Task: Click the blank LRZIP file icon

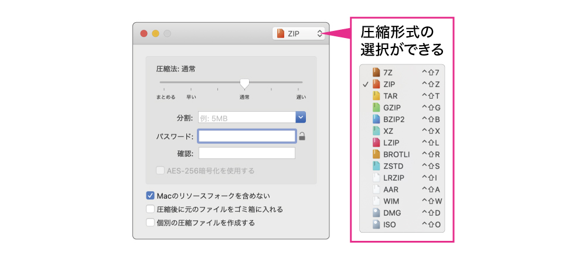Action: click(x=376, y=178)
